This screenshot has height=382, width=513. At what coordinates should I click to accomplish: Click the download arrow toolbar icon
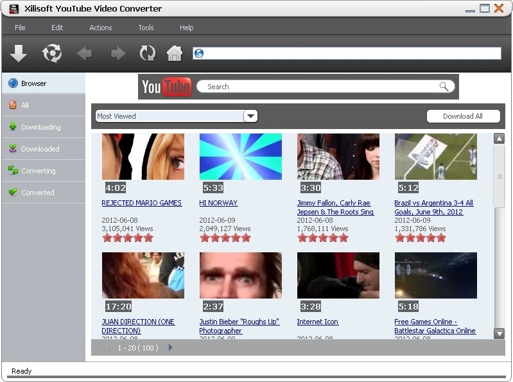click(x=19, y=53)
